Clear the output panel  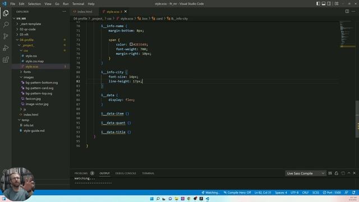[x=330, y=173]
